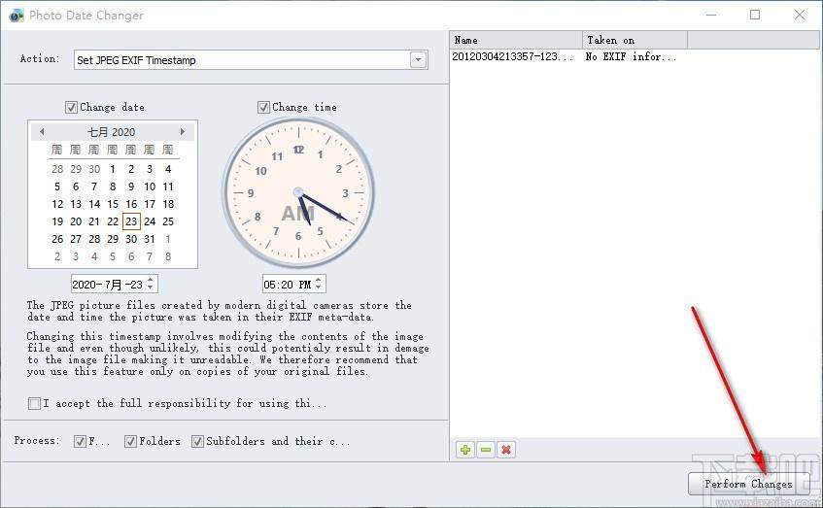Decrease date with spinner down arrow

(x=151, y=288)
